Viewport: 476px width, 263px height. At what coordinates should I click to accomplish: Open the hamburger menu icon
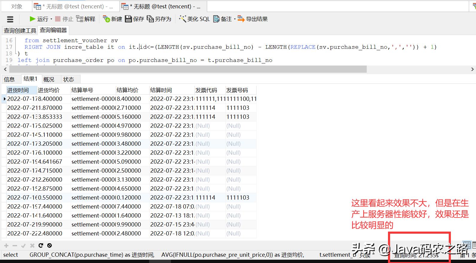point(10,19)
